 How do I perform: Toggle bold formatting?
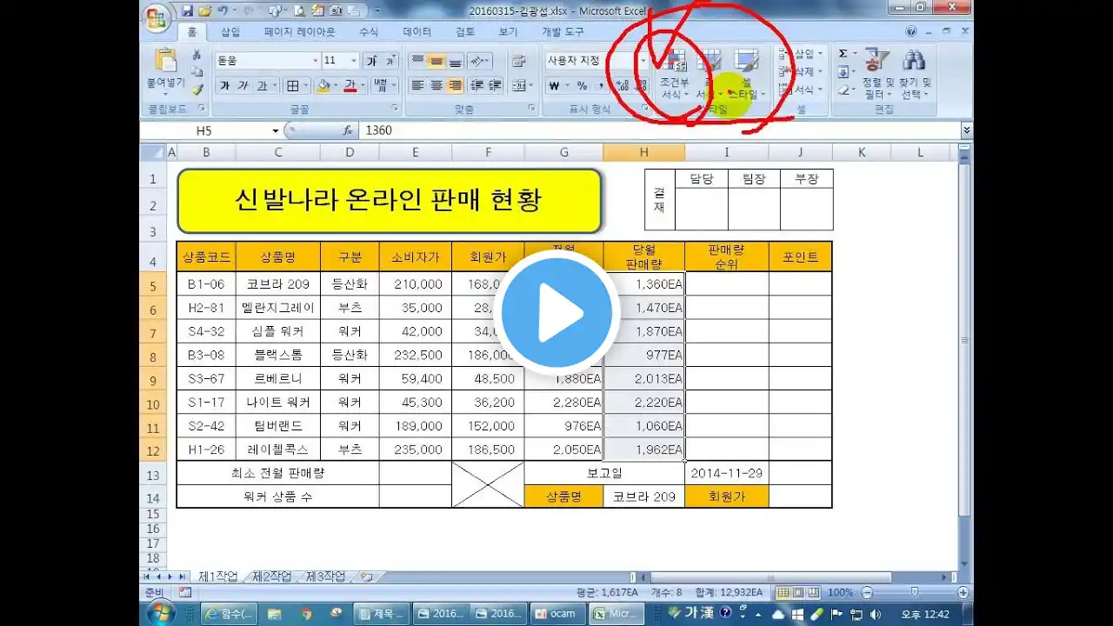tap(224, 86)
